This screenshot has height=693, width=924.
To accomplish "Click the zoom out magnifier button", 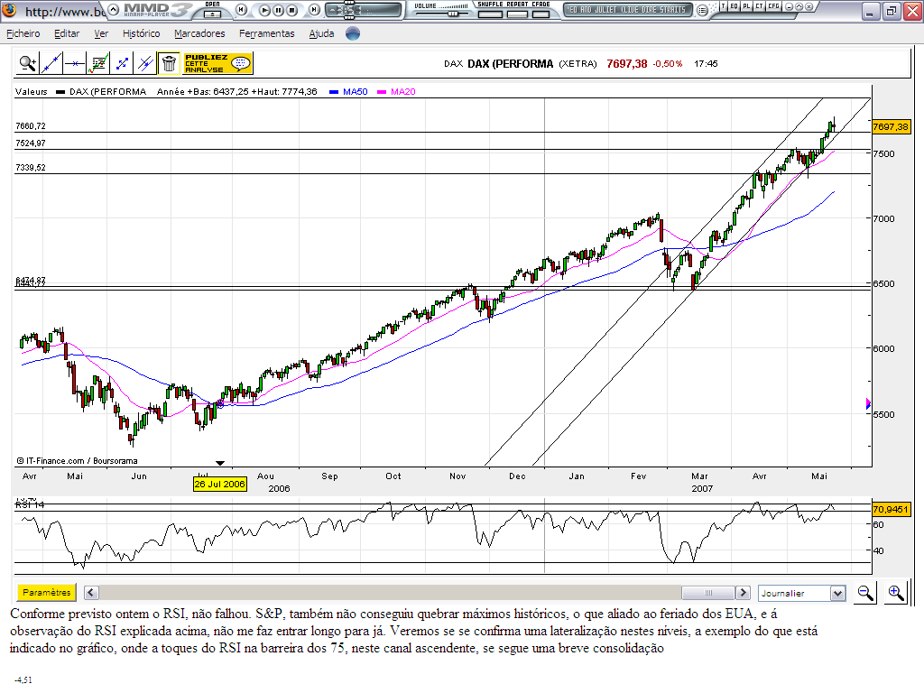I will pyautogui.click(x=865, y=593).
